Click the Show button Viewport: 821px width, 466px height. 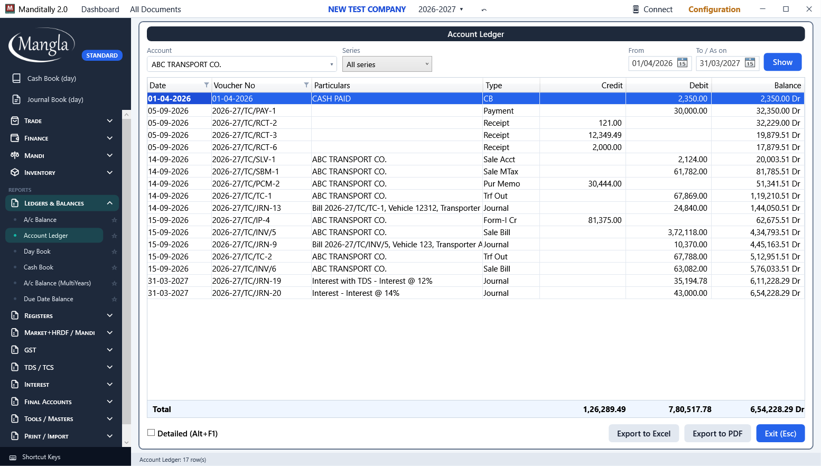(782, 62)
